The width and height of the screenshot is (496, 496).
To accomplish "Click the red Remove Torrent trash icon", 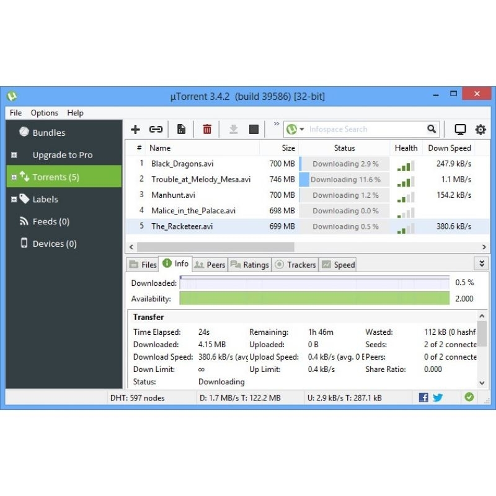I will point(207,130).
